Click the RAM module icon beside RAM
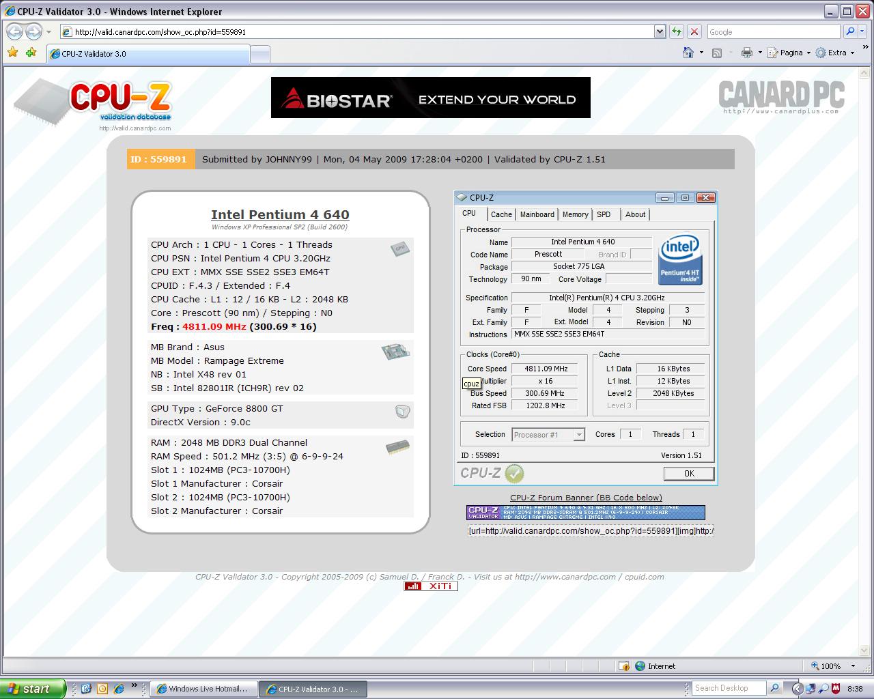The height and width of the screenshot is (699, 874). pyautogui.click(x=397, y=447)
